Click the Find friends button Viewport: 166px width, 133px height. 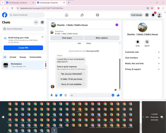pos(136,15)
